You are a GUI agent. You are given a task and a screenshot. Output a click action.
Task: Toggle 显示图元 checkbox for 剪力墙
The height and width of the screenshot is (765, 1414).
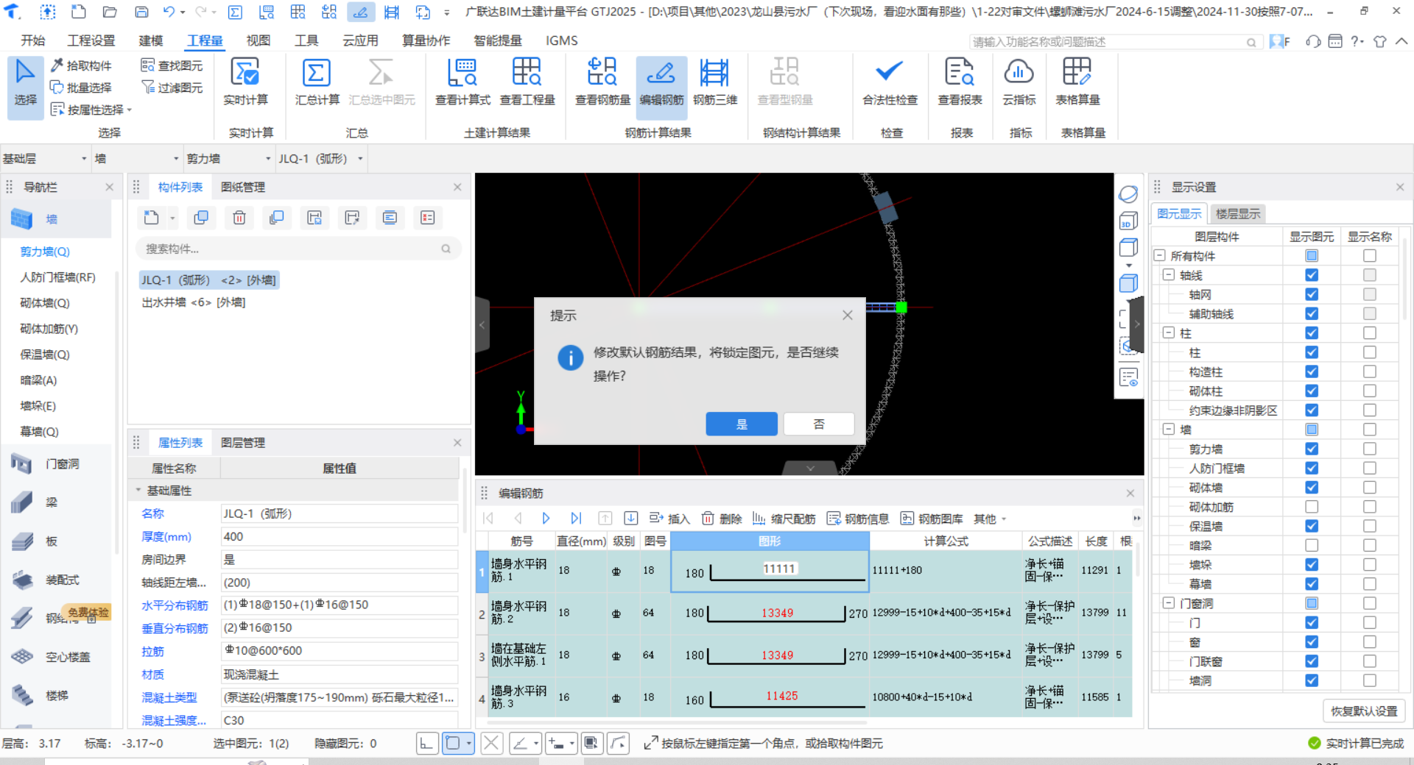[x=1312, y=449]
